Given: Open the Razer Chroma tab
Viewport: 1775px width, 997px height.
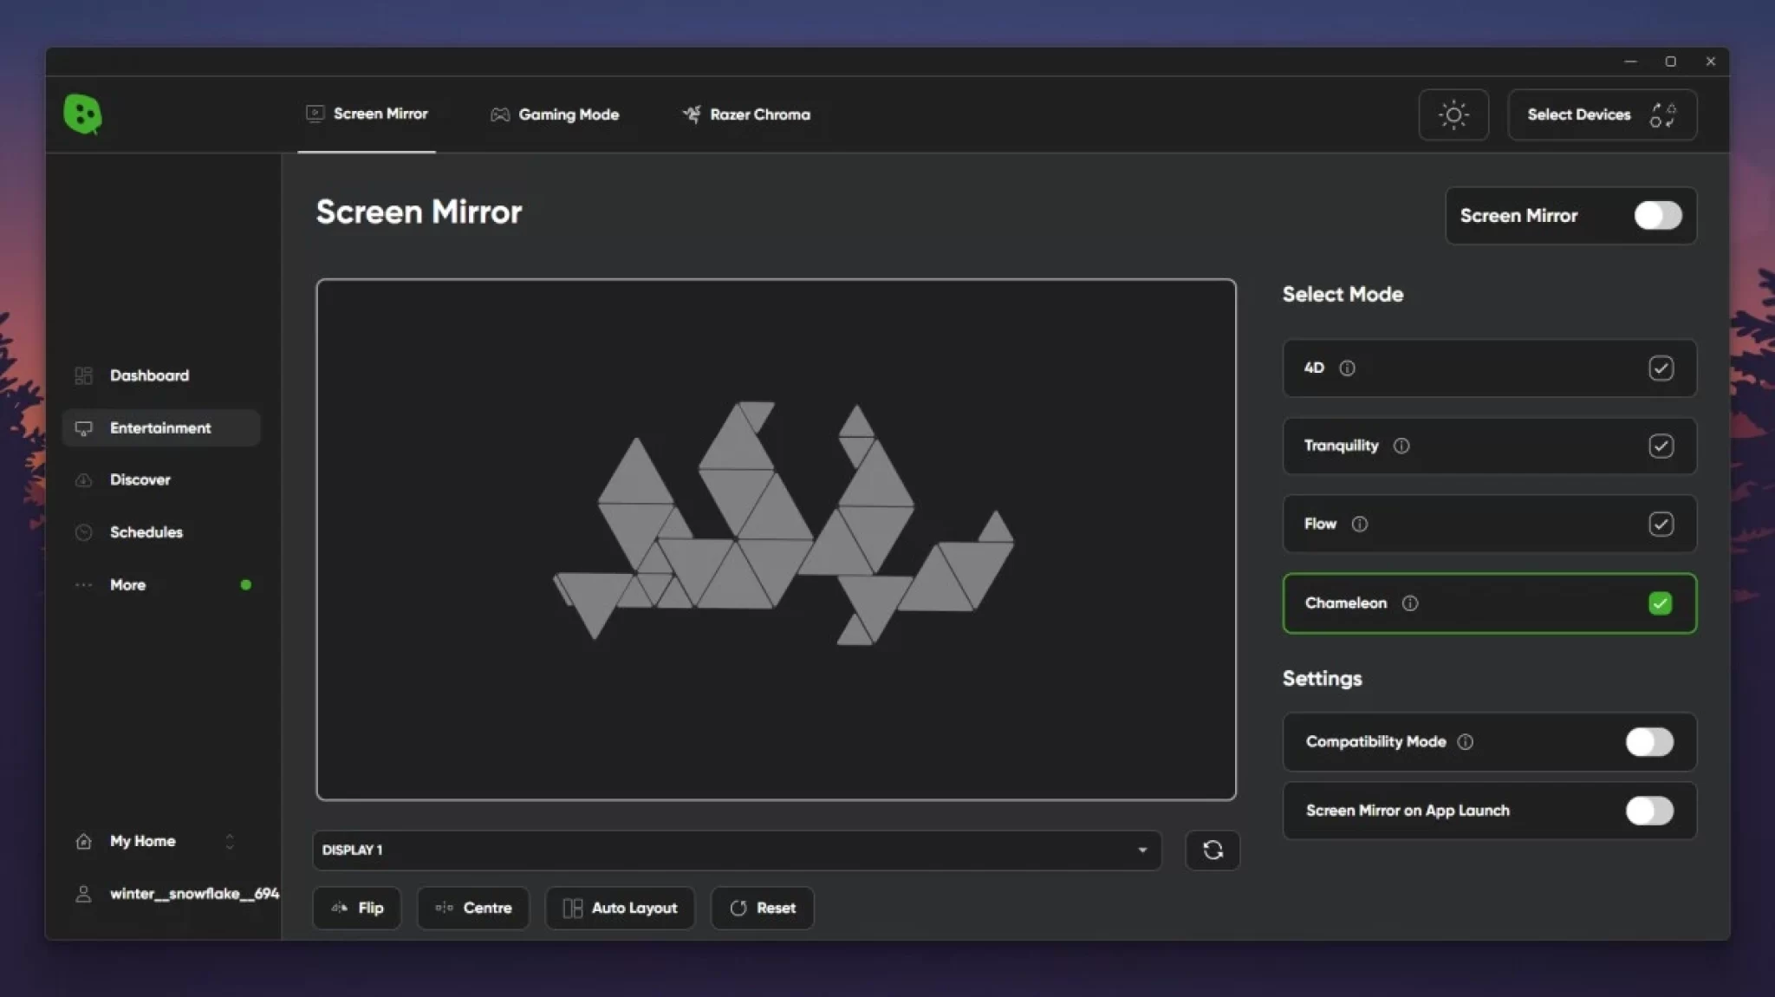Looking at the screenshot, I should (x=746, y=114).
